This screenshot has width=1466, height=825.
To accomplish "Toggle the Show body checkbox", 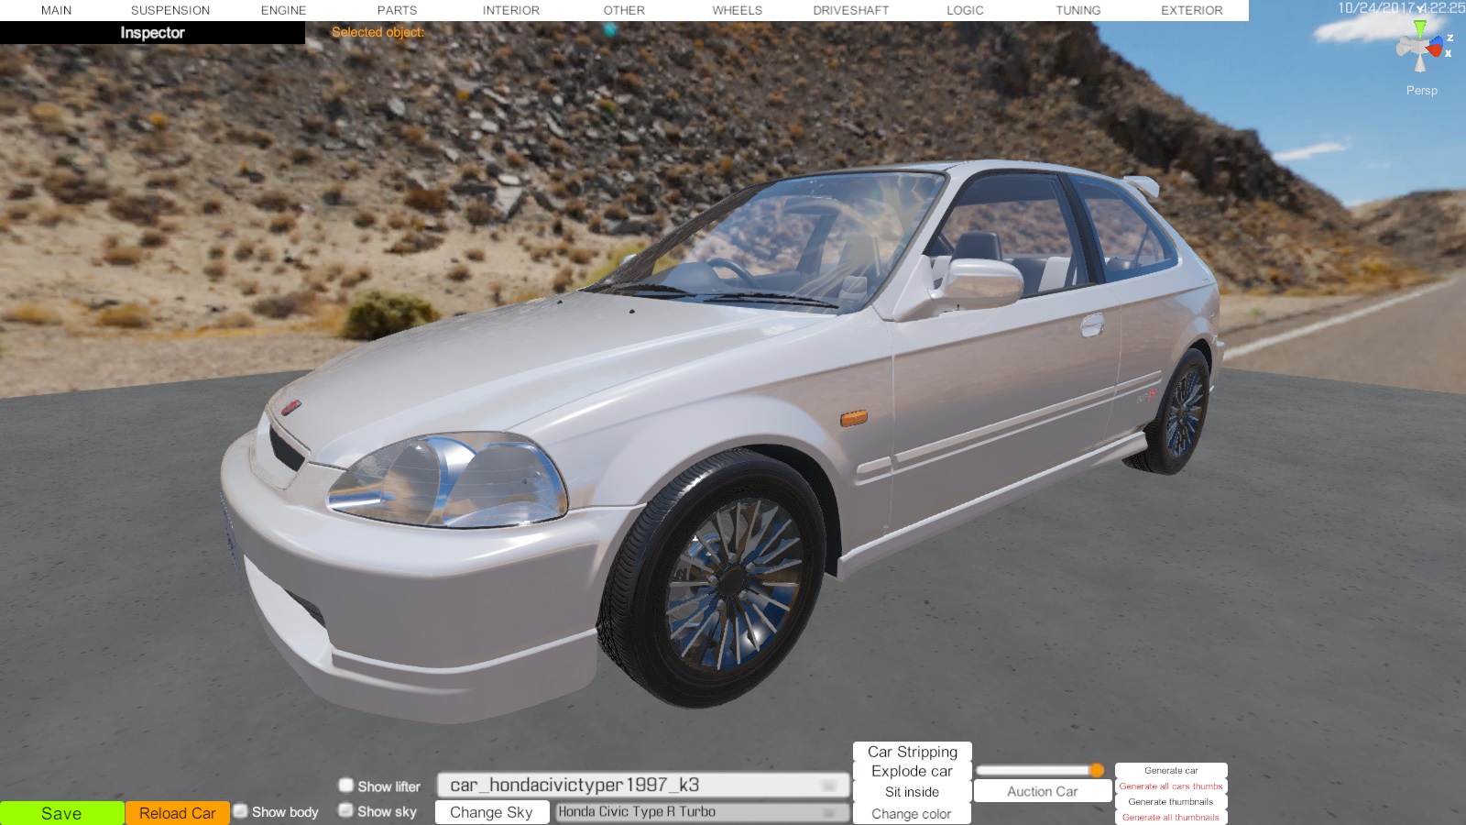I will click(x=241, y=811).
